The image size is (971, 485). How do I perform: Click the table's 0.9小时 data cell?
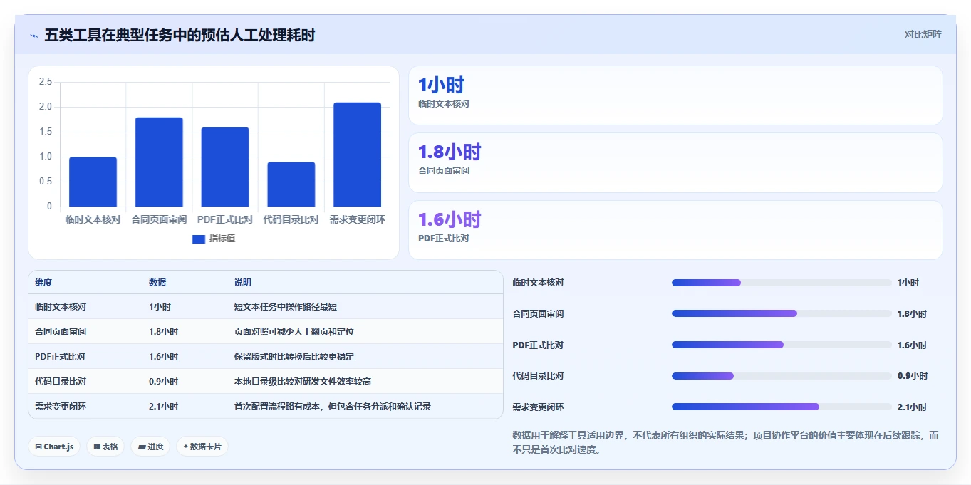tap(185, 382)
